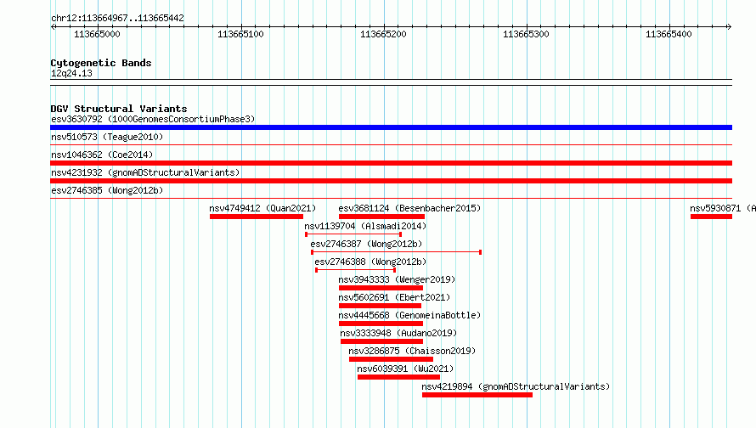Select the nsv5930871 variant label

(x=723, y=208)
